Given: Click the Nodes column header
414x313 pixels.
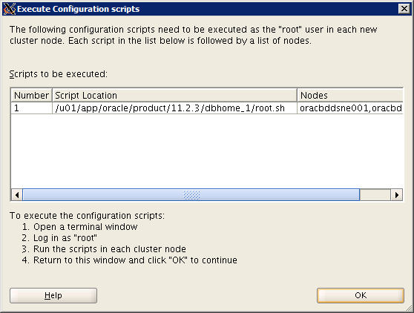Looking at the screenshot, I should point(350,95).
